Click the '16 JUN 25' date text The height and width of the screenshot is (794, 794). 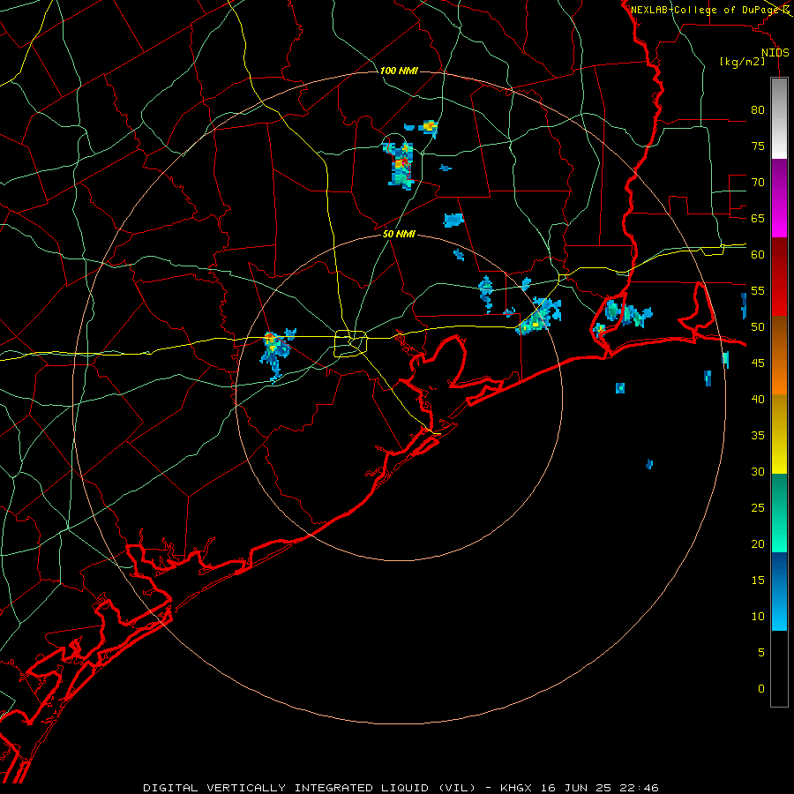[576, 788]
